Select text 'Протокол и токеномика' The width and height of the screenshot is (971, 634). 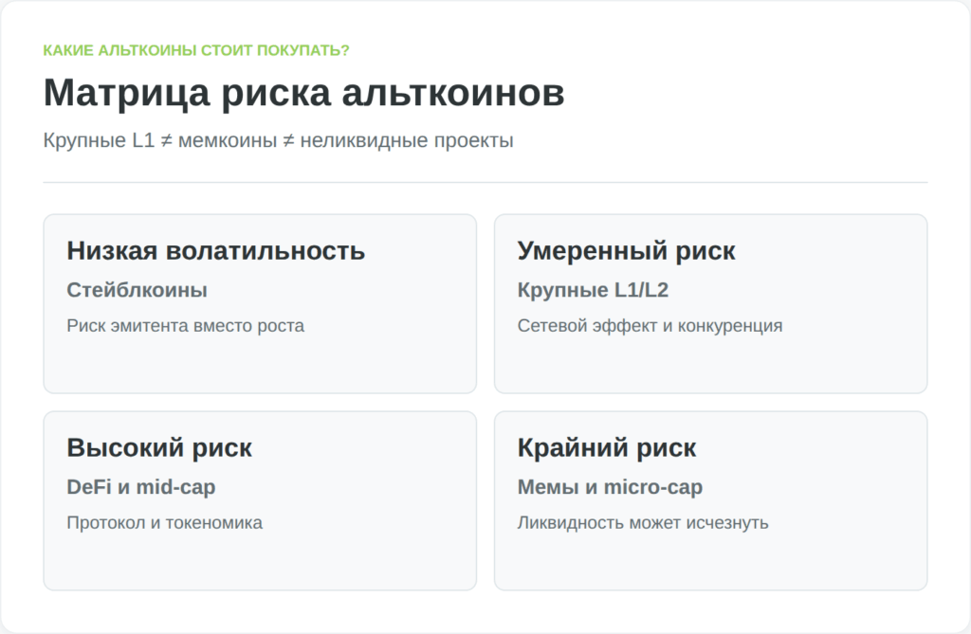(164, 522)
